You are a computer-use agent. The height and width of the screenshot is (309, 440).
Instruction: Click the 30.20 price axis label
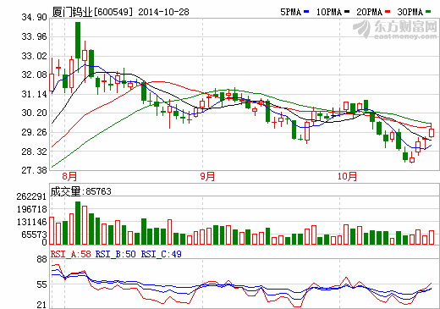coord(34,113)
